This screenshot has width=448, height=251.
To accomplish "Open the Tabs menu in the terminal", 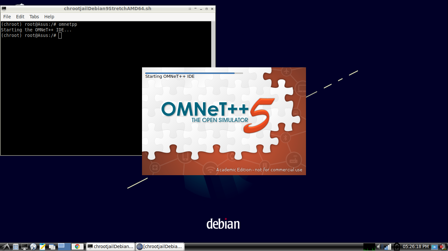I will [x=34, y=17].
